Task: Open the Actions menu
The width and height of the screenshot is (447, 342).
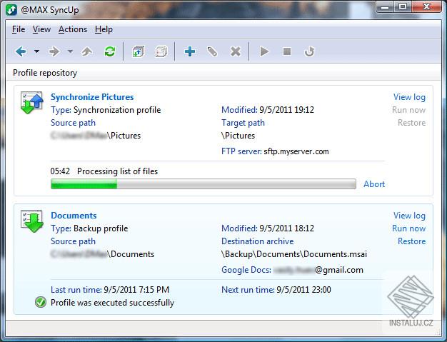Action: click(x=73, y=29)
